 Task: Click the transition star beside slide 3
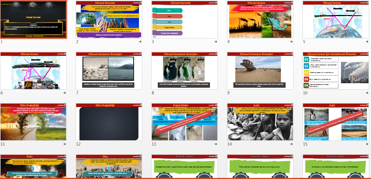coord(216,42)
